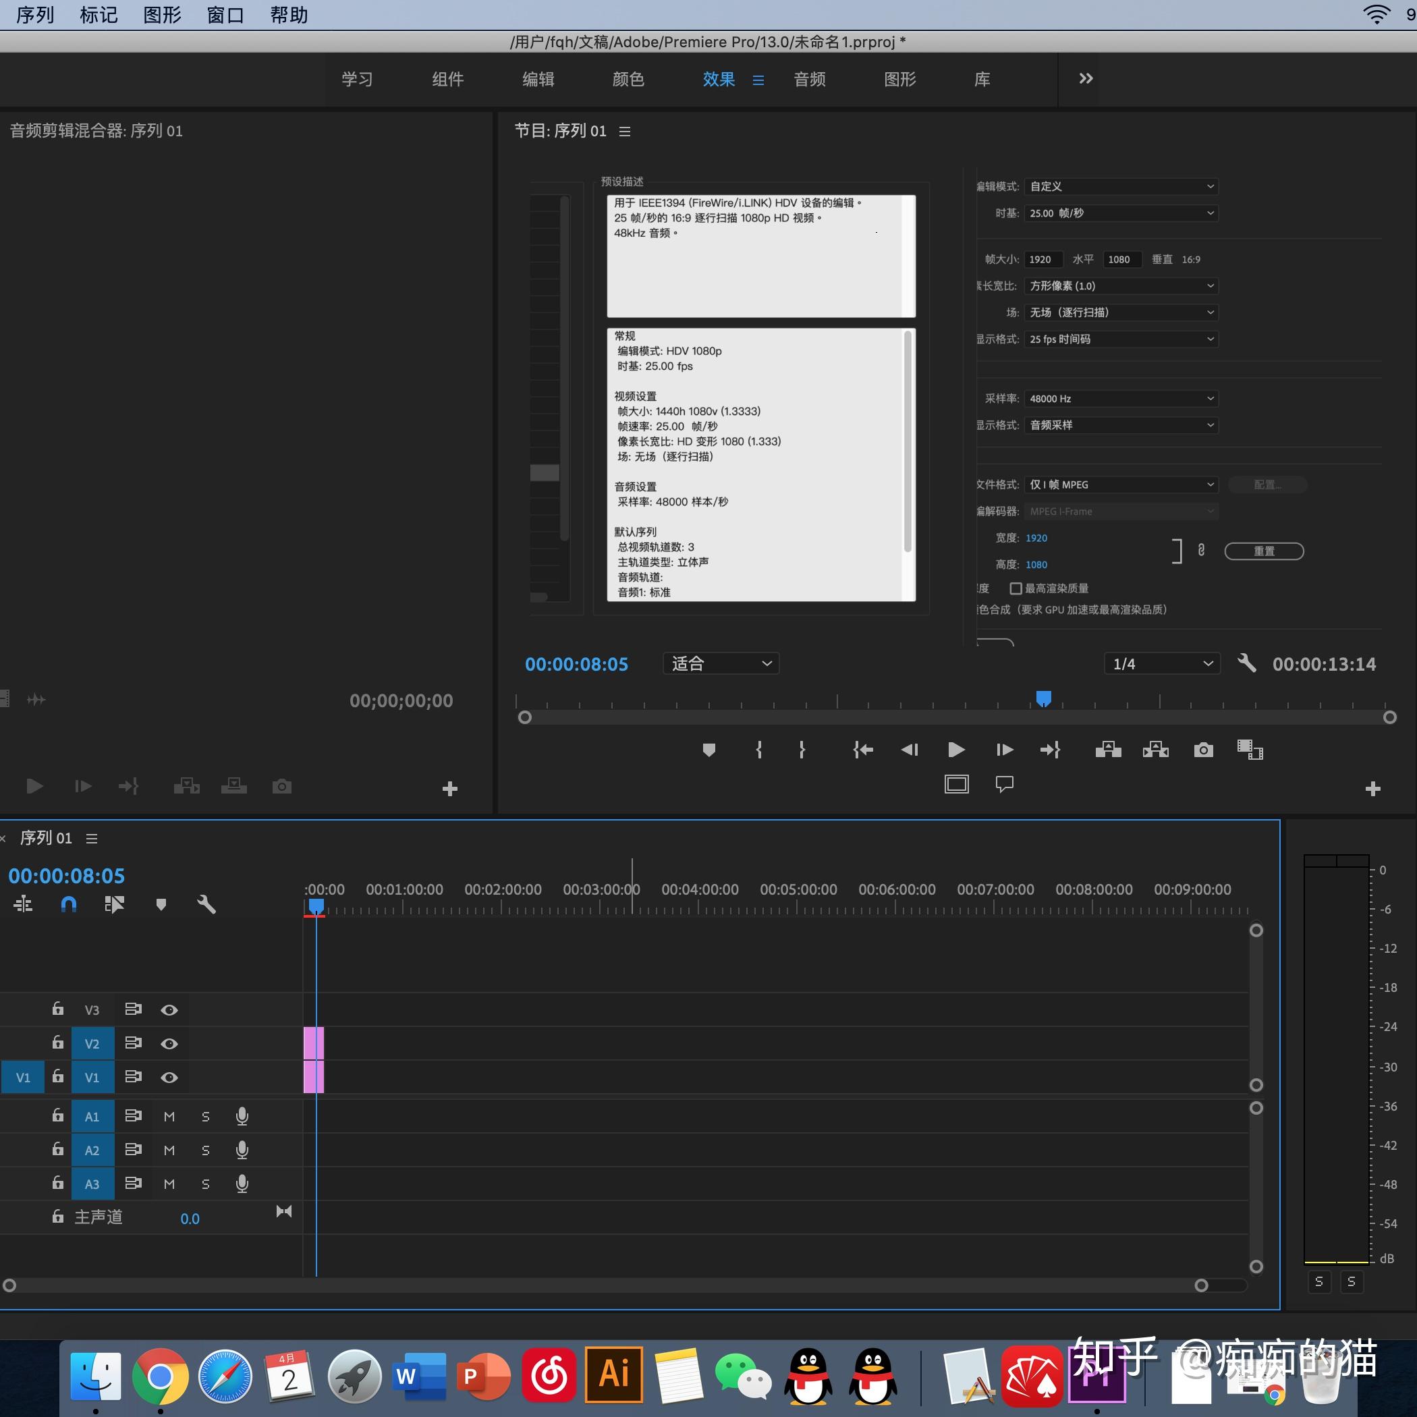Toggle V3 track lock
Image resolution: width=1417 pixels, height=1417 pixels.
point(58,1009)
